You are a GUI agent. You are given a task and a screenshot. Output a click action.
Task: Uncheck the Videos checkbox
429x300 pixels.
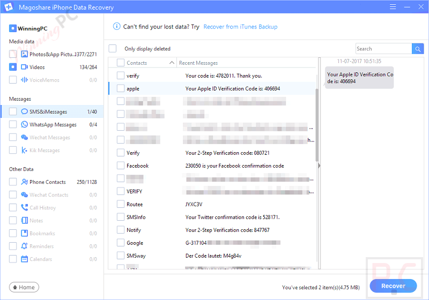13,67
